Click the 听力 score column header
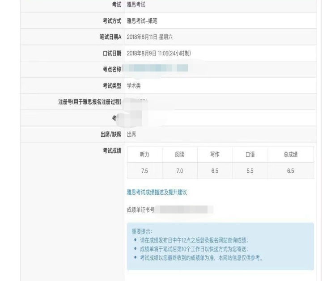Viewport: 322px width, 281px height. pyautogui.click(x=144, y=155)
